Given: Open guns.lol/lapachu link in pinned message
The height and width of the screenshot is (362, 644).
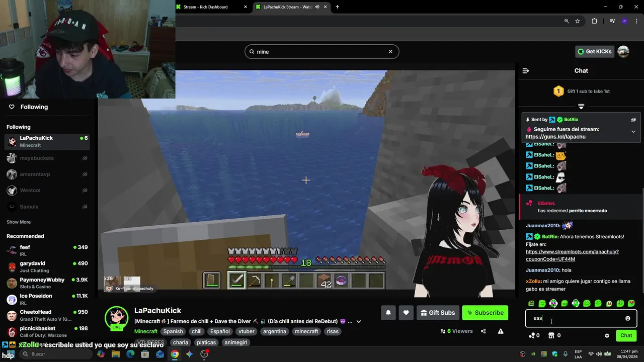Looking at the screenshot, I should point(555,137).
